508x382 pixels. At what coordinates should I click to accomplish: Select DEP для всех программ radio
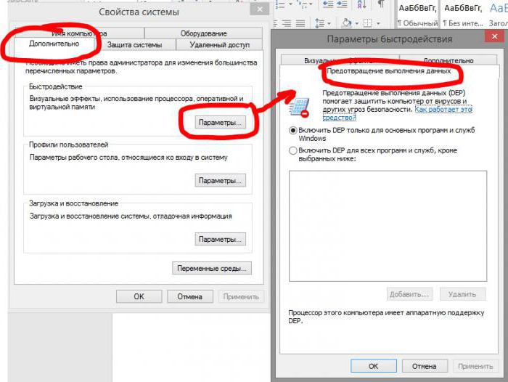click(x=293, y=150)
